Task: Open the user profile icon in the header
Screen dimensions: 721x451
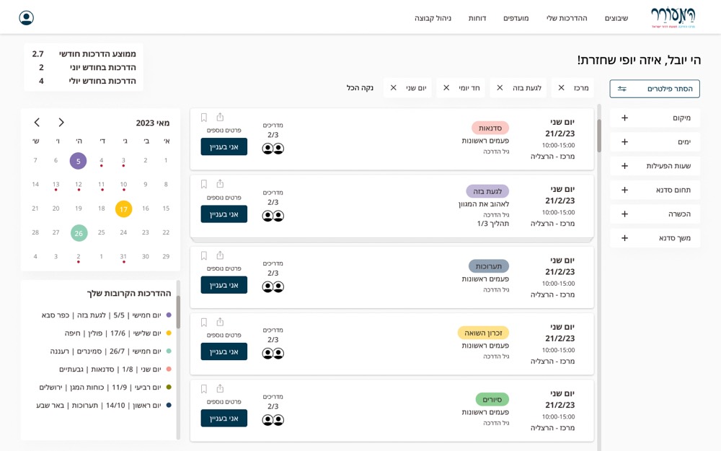Action: [26, 18]
